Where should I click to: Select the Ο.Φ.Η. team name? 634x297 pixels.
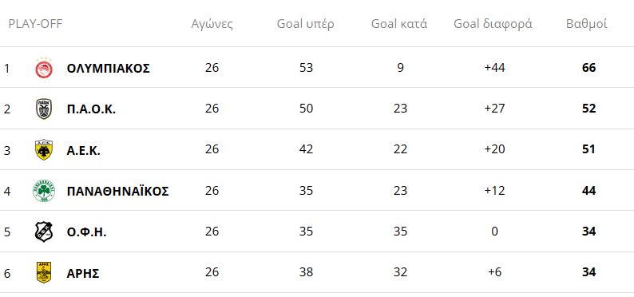tap(86, 232)
